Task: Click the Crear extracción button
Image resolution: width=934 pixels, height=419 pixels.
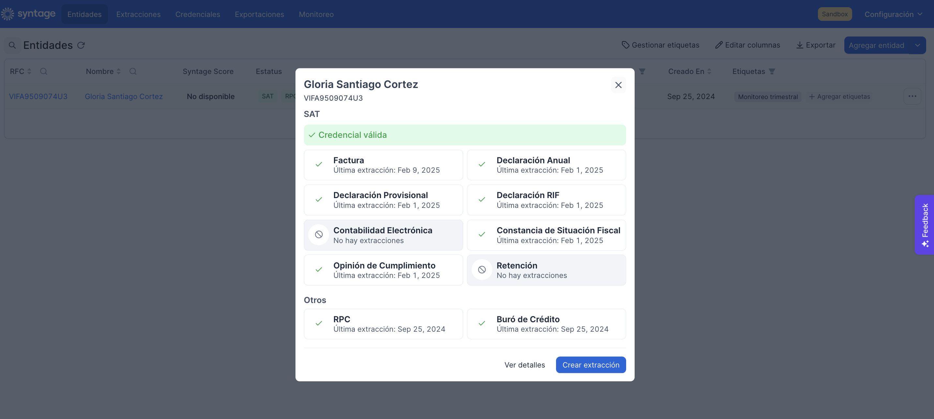Action: pyautogui.click(x=591, y=365)
